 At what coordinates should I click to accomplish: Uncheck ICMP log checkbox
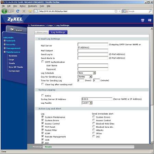point(42,133)
